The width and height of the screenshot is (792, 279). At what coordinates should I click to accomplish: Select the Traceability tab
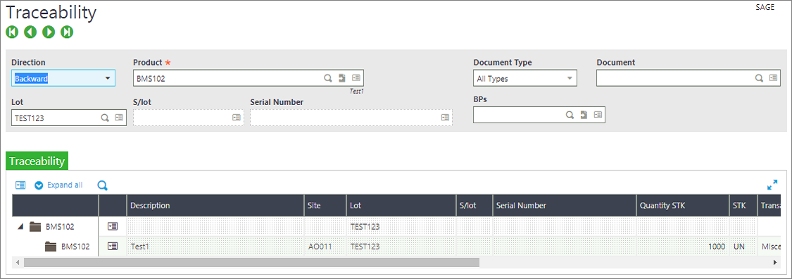pos(37,161)
